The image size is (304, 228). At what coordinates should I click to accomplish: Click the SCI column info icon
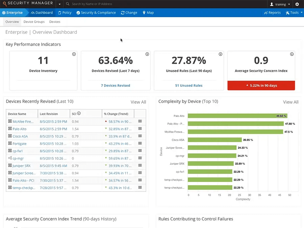(79, 114)
